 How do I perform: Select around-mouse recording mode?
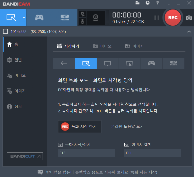[x=129, y=63]
